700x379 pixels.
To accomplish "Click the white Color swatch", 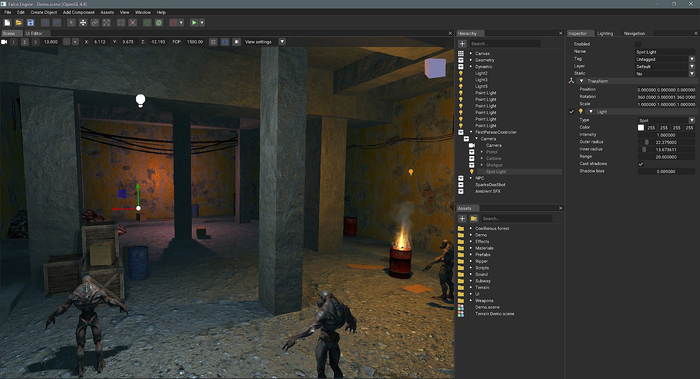I will 641,128.
